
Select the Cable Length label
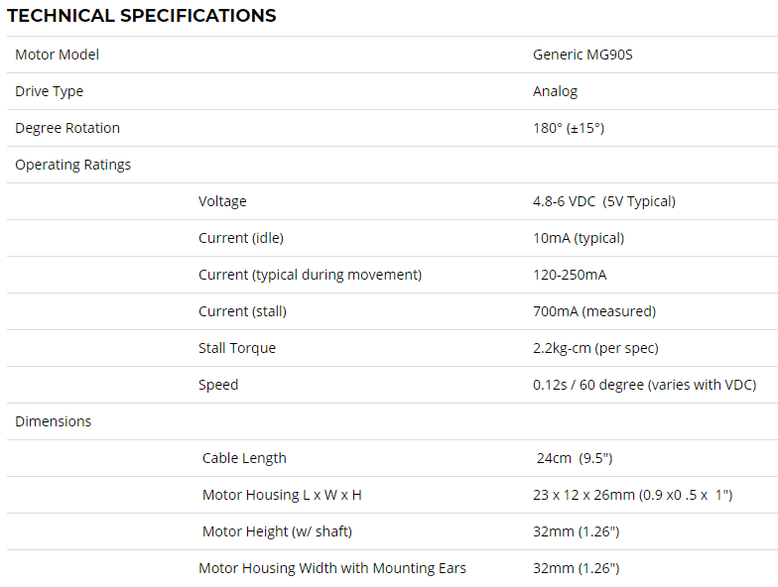coord(244,458)
